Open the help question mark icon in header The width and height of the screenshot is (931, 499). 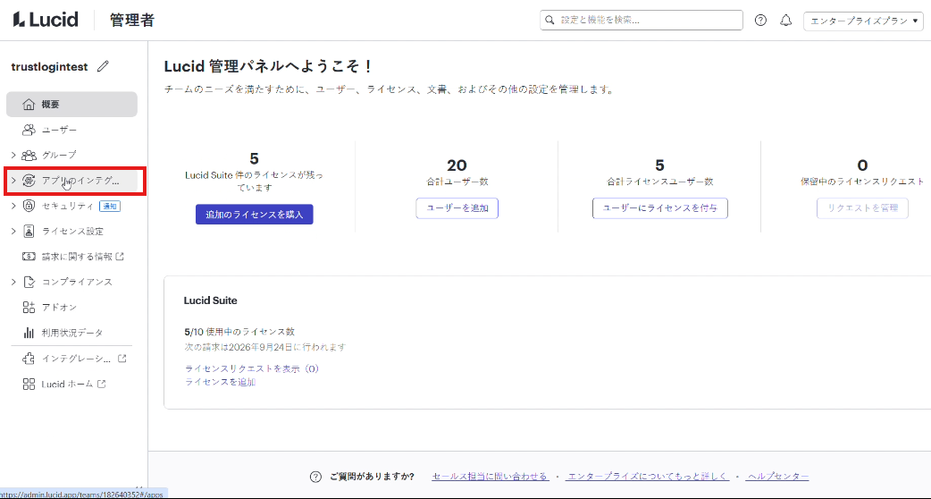760,21
